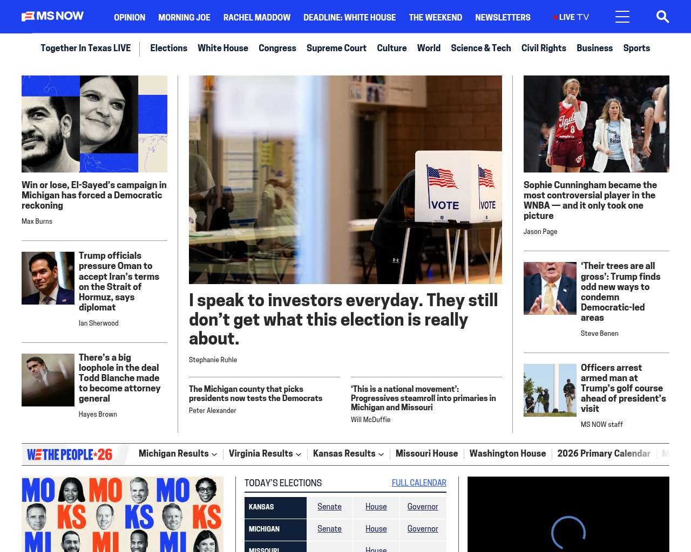
Task: Open author Steve Benen's page
Action: coord(599,334)
